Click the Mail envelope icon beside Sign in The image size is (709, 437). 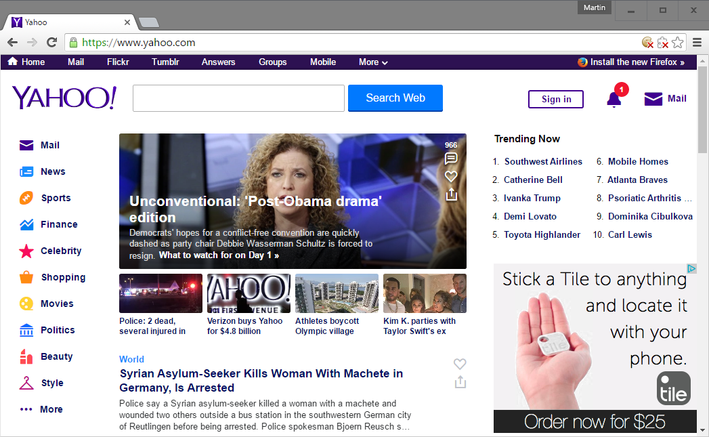click(653, 99)
